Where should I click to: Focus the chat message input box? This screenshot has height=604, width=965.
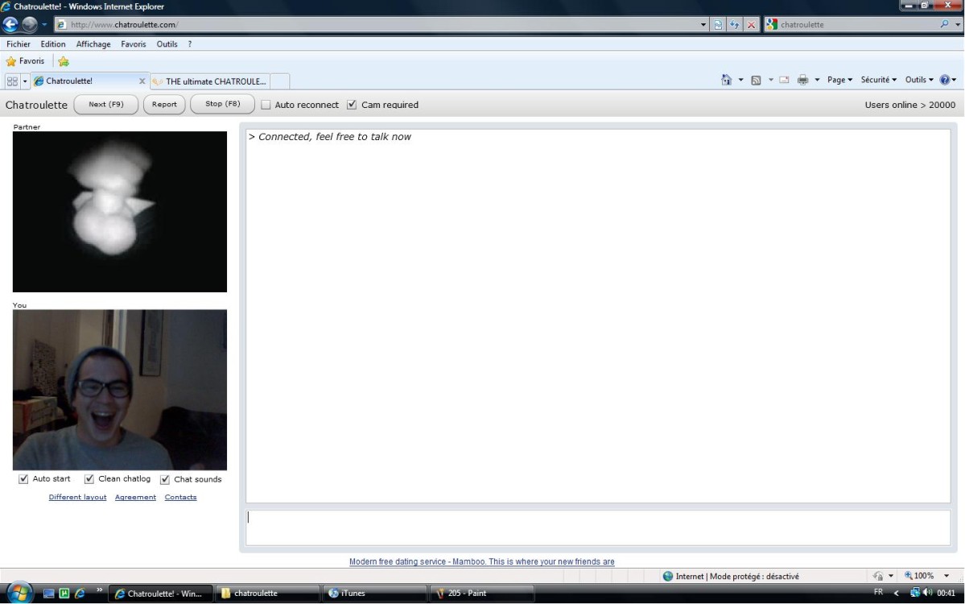tap(598, 527)
